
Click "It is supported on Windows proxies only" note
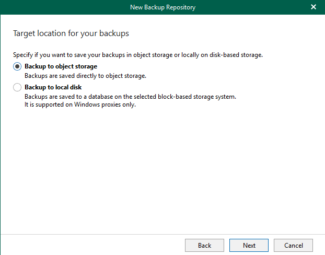click(80, 104)
